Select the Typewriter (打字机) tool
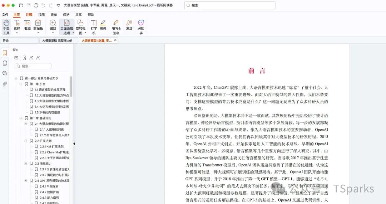Image resolution: width=386 pixels, height=204 pixels. click(94, 27)
